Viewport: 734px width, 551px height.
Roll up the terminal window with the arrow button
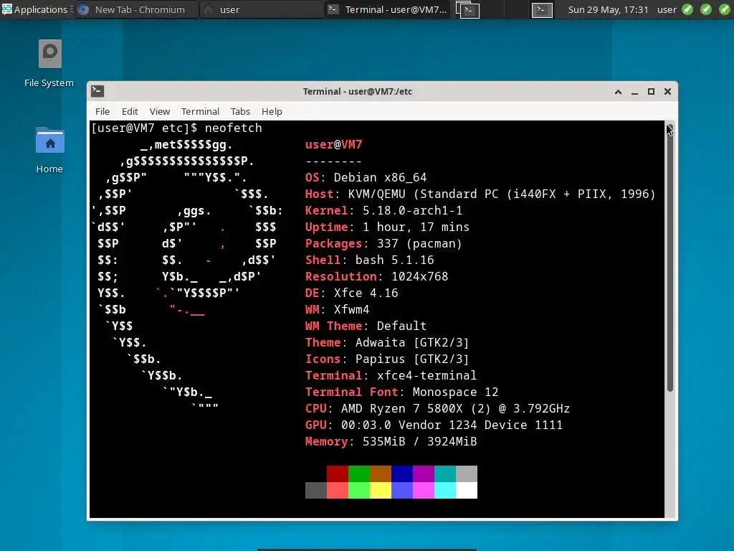(x=618, y=91)
